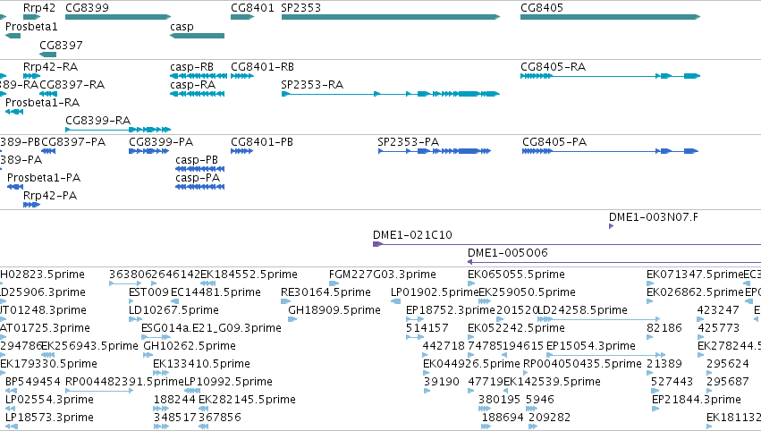Click the casp gene bar
This screenshot has width=761, height=431.
pos(197,36)
